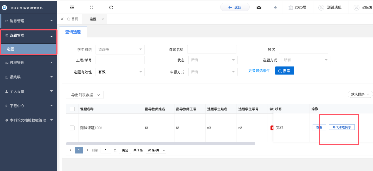Click the 搜索 button

284,71
